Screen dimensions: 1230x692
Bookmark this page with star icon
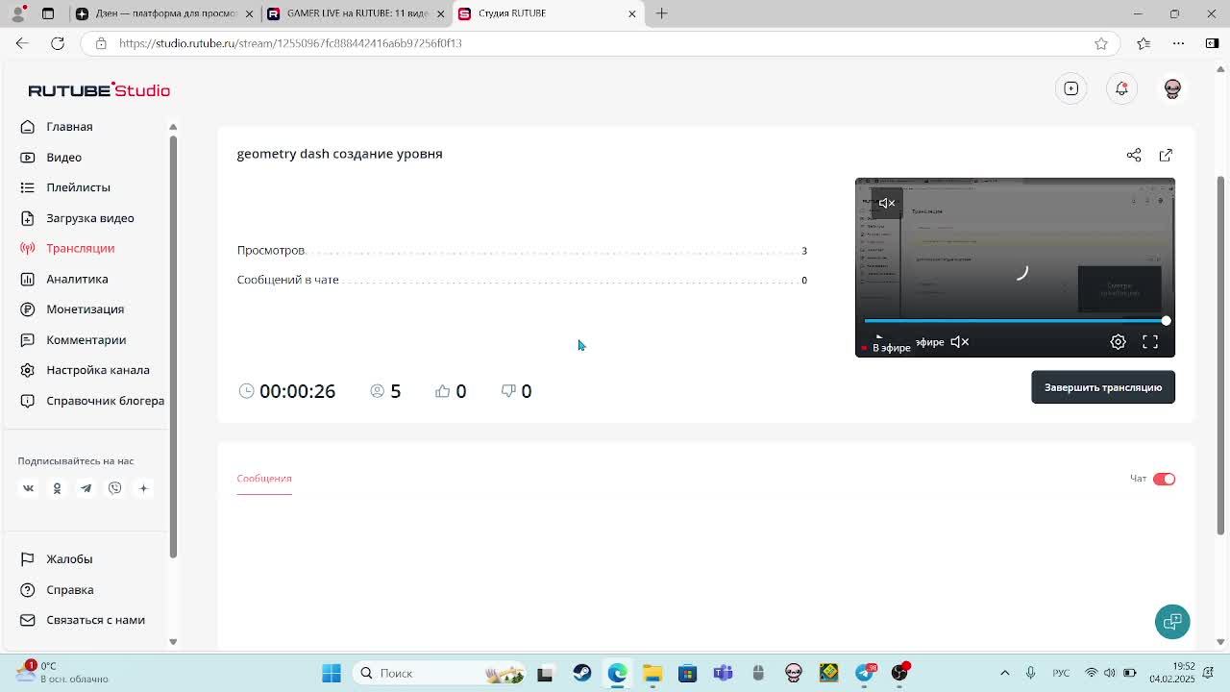click(x=1101, y=43)
